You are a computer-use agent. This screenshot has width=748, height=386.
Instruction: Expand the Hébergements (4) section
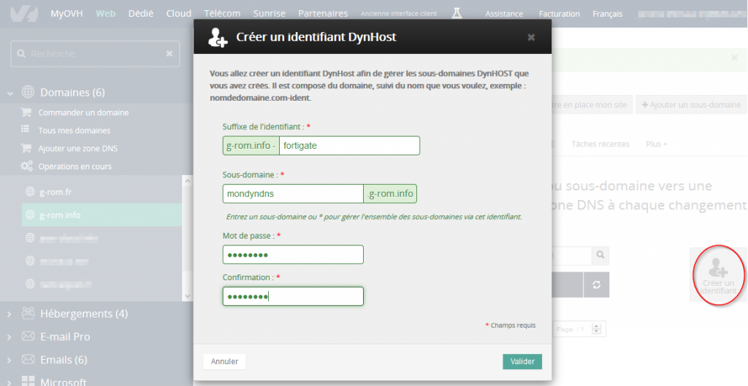pos(10,314)
